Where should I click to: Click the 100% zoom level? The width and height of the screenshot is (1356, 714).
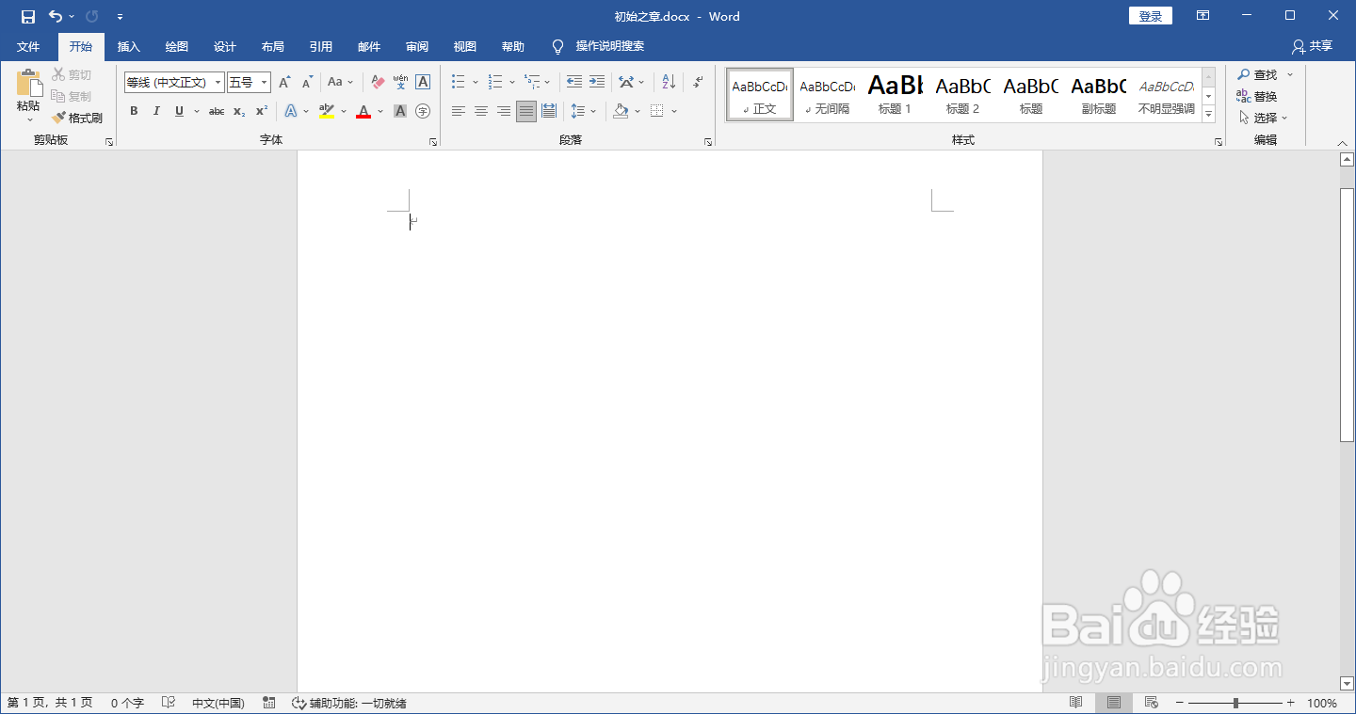tap(1322, 703)
